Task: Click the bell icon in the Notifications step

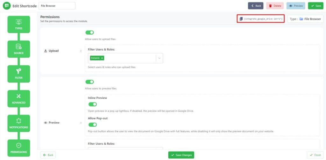Action: 19,121
